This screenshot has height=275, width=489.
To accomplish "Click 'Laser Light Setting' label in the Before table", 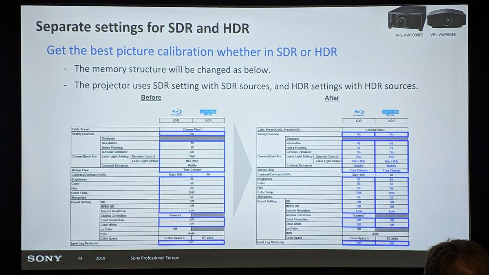I will [115, 156].
